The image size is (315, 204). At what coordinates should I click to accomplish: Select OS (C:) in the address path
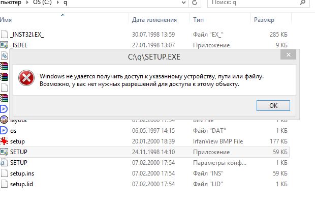[42, 3]
